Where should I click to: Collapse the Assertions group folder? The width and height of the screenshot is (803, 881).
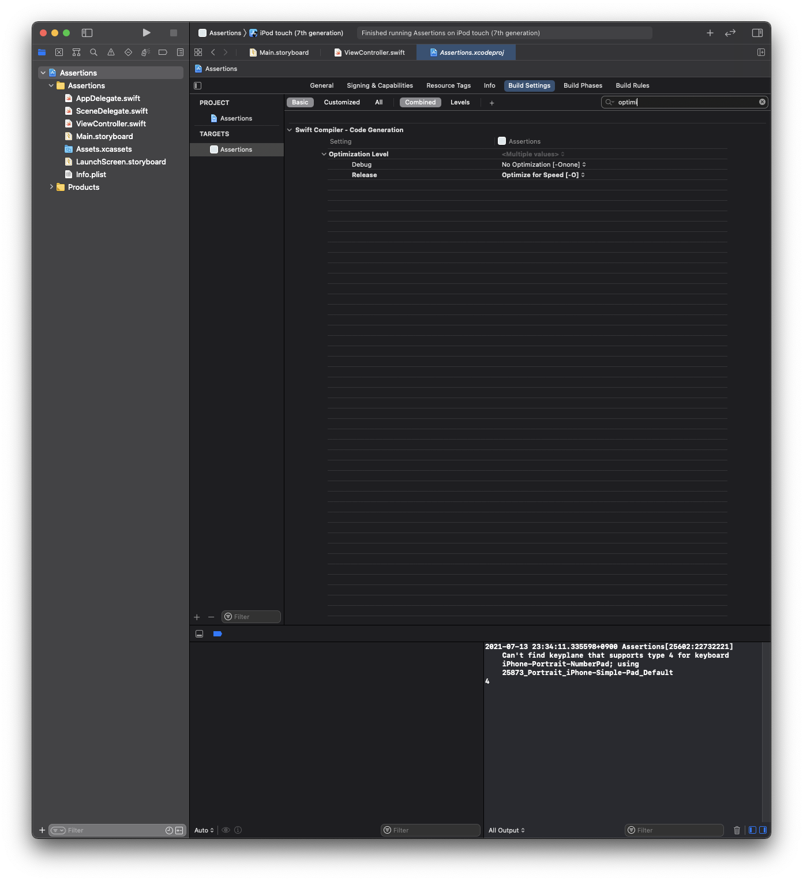tap(51, 85)
